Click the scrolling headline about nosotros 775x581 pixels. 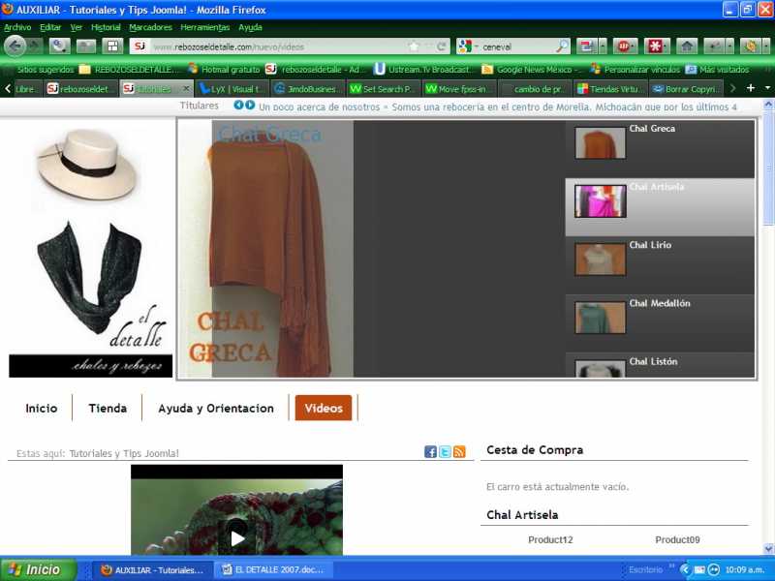coord(498,107)
